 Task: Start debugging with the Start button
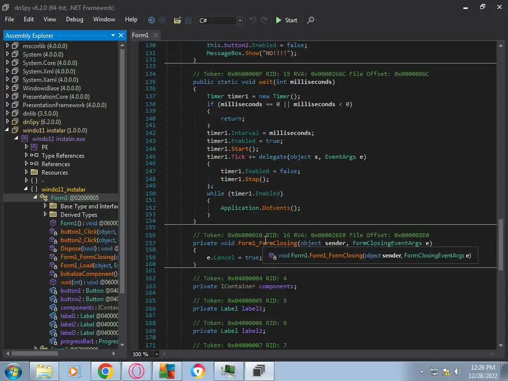click(x=286, y=20)
